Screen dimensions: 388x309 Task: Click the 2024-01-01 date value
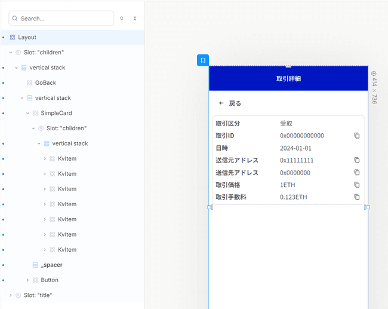point(295,148)
